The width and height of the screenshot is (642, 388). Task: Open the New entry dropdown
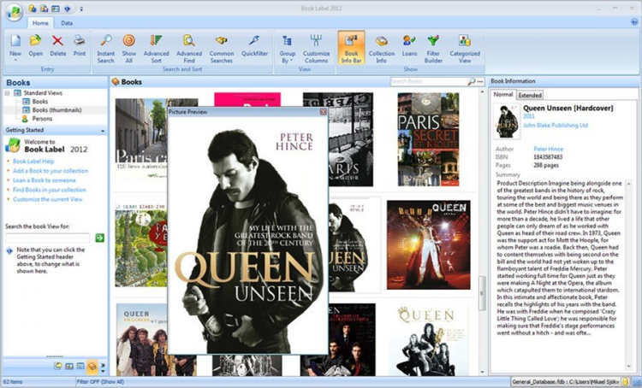[x=15, y=58]
